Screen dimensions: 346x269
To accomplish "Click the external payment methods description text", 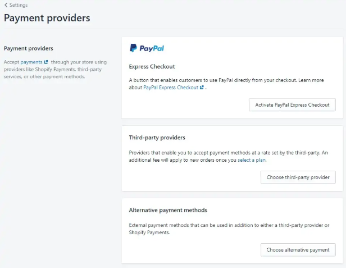I will 229,229.
